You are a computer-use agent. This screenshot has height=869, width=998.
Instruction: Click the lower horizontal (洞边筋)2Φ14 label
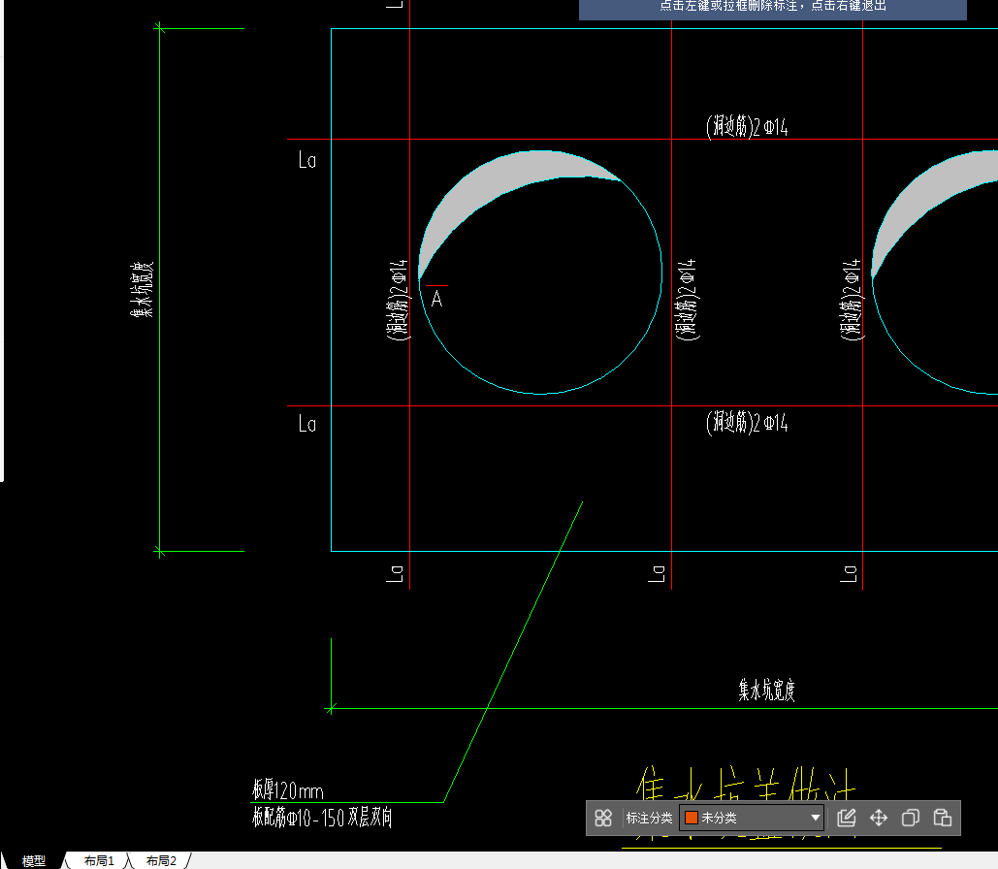coord(747,422)
